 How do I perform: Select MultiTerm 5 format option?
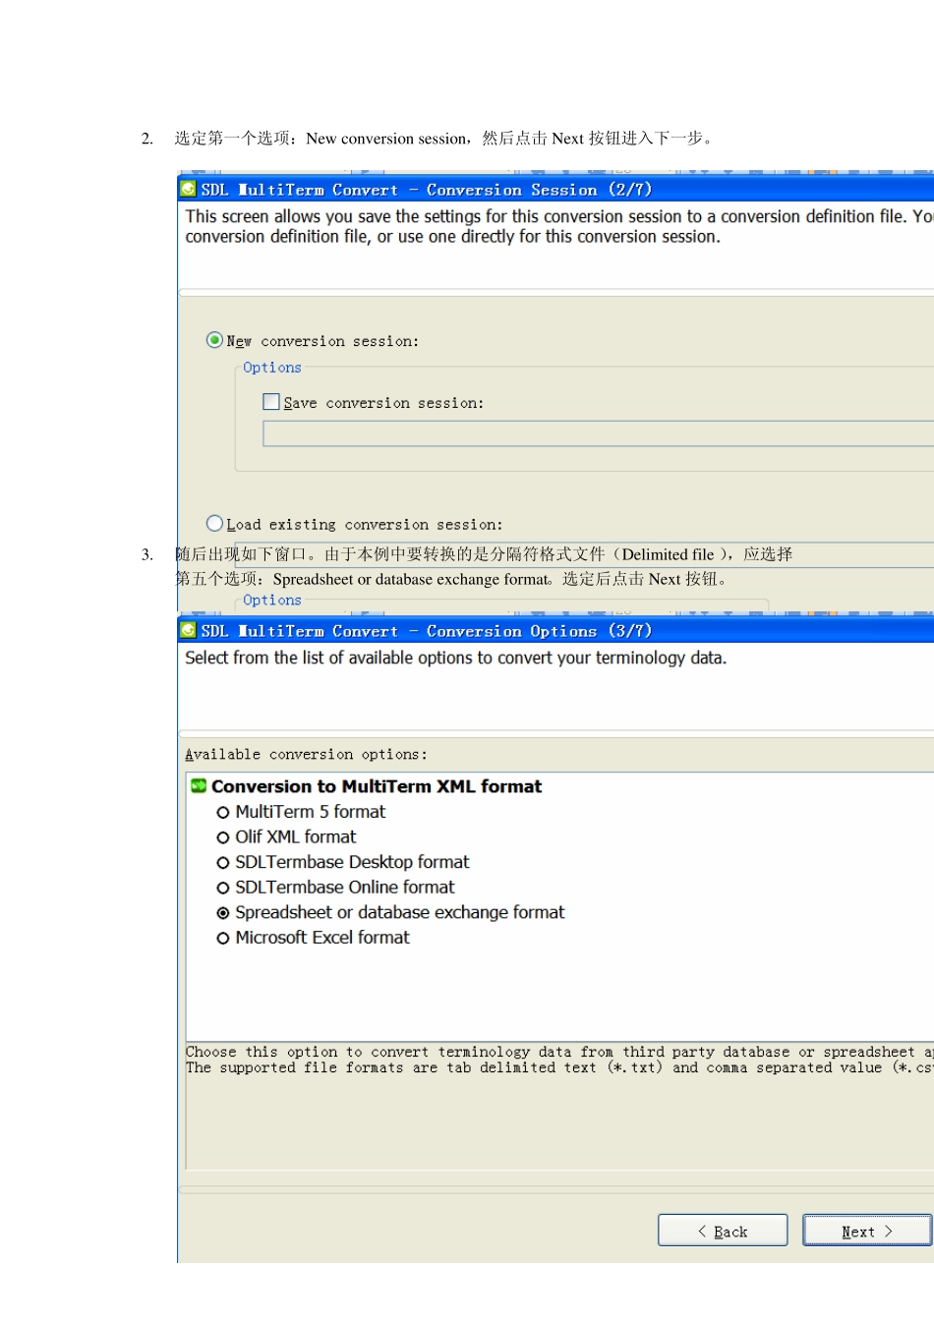tap(222, 813)
